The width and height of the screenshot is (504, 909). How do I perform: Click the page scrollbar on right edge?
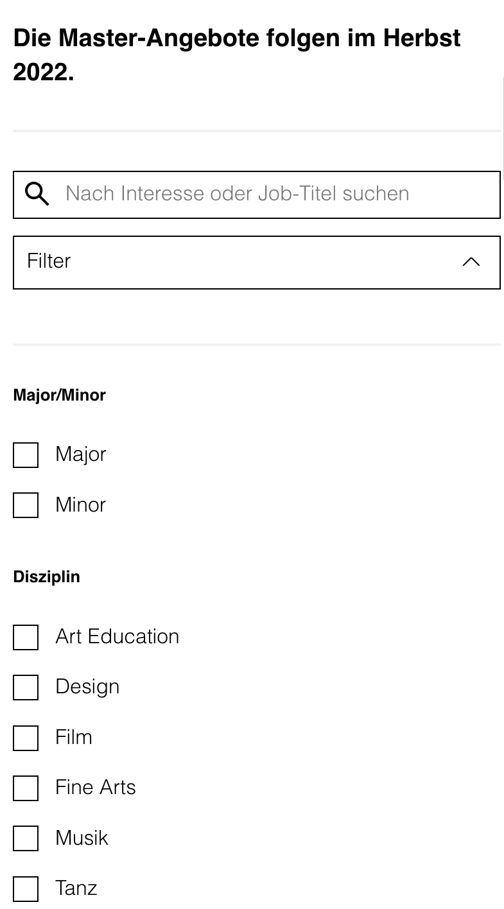[x=503, y=128]
